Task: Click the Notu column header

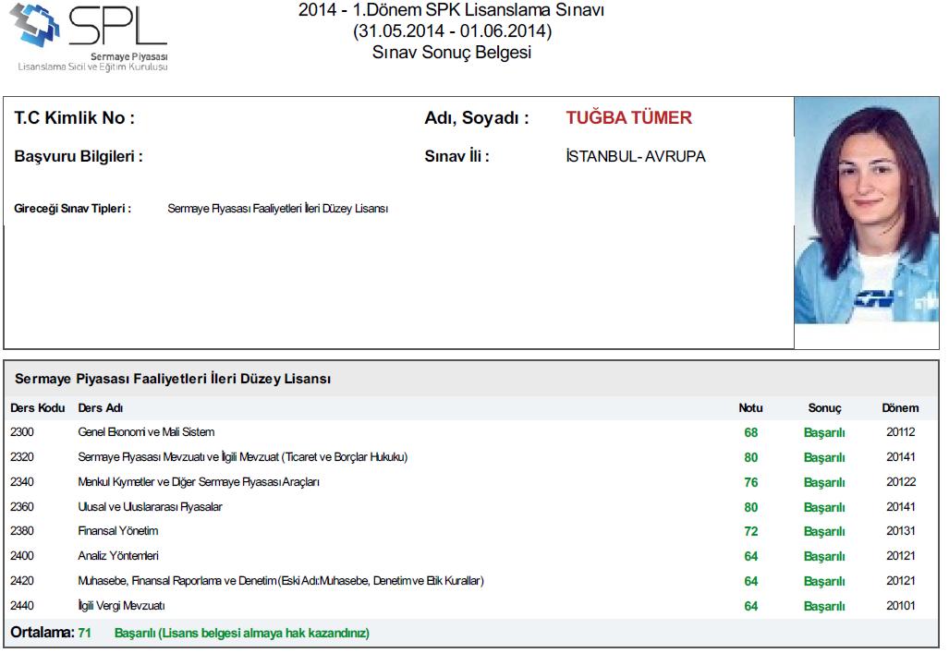Action: [x=750, y=408]
